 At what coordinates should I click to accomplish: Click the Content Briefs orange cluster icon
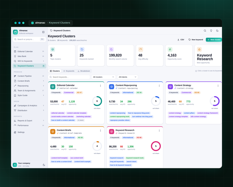(53, 131)
